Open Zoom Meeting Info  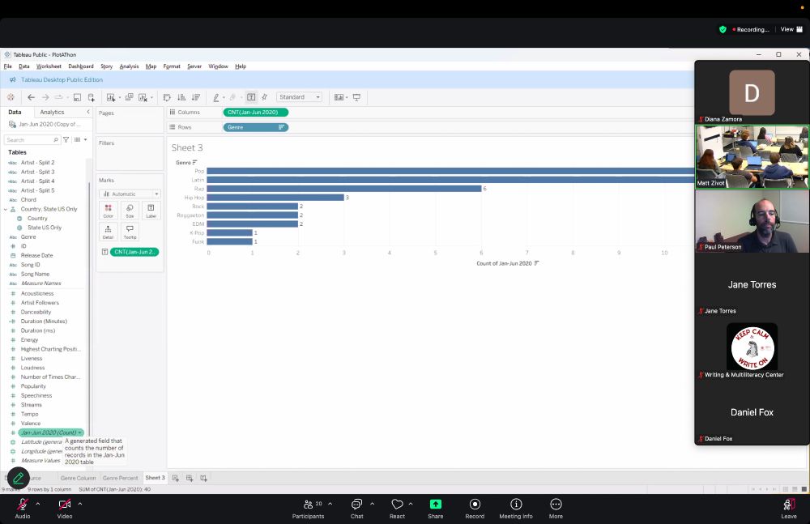point(515,509)
